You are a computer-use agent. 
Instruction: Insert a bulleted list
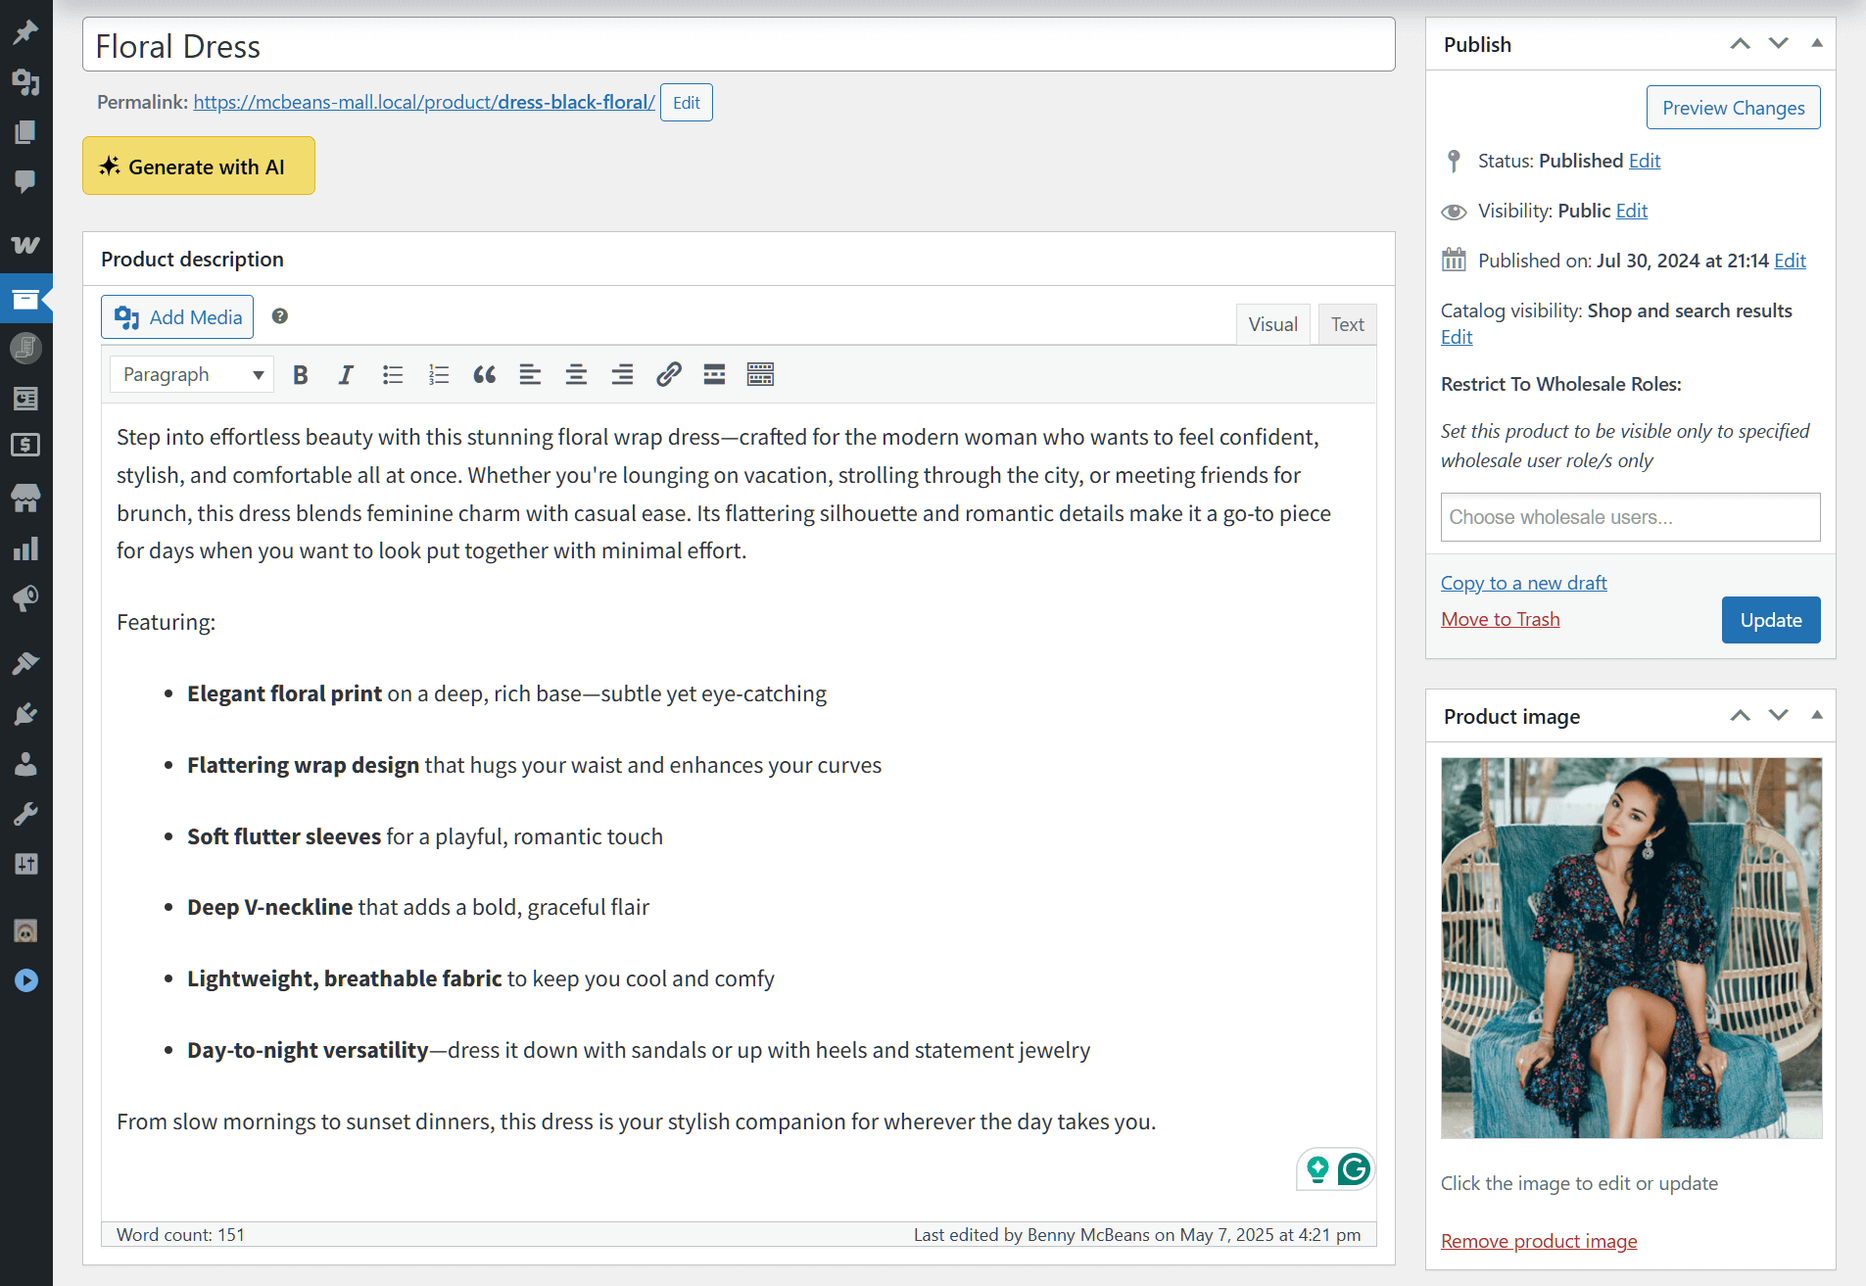393,375
